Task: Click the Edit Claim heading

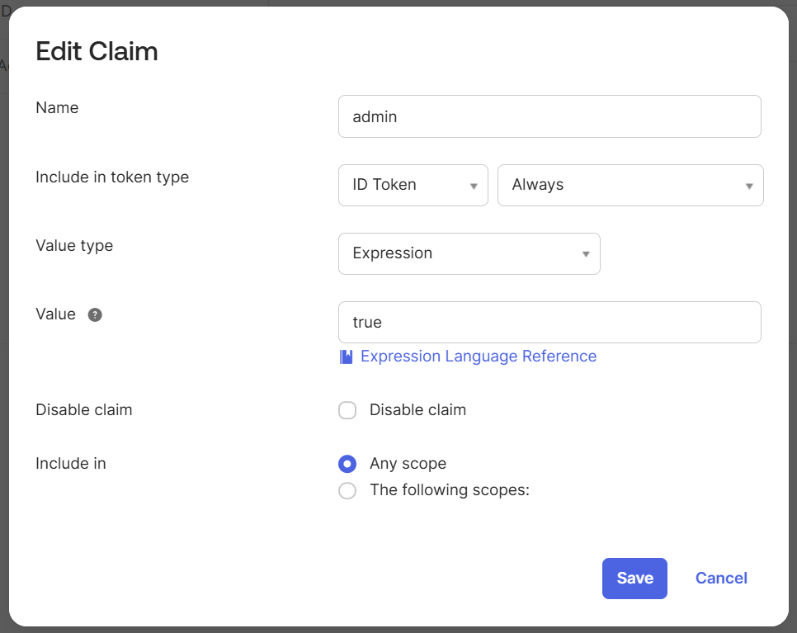Action: [97, 51]
